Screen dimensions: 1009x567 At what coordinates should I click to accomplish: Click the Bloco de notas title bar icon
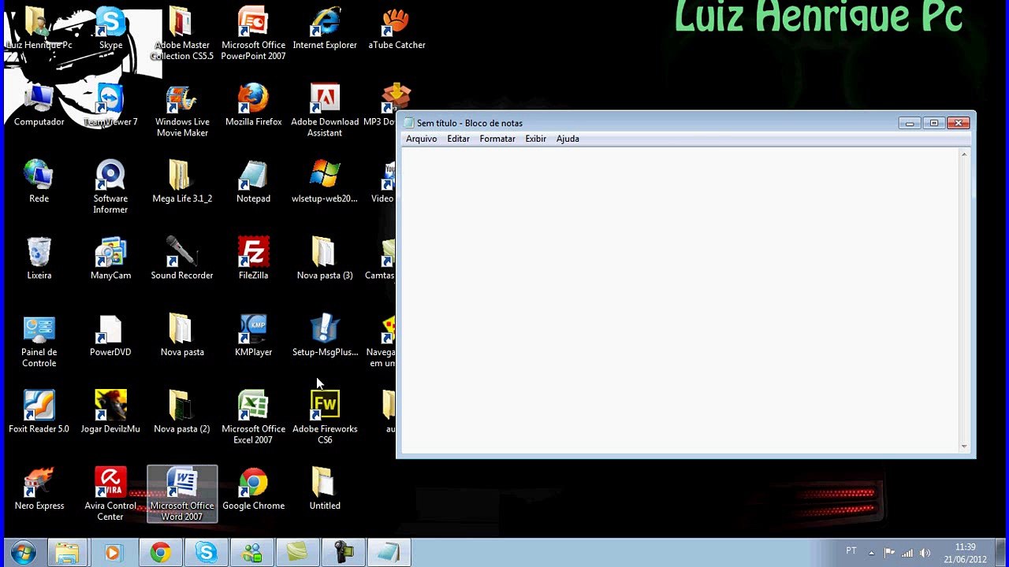tap(408, 123)
